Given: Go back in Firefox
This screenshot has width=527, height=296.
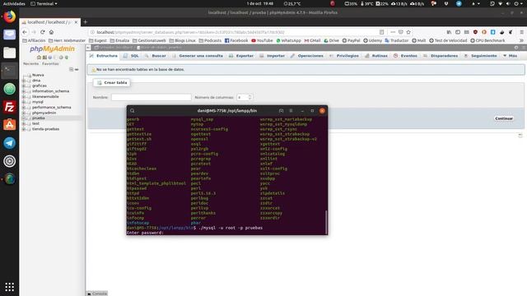Looking at the screenshot, I should 25,32.
